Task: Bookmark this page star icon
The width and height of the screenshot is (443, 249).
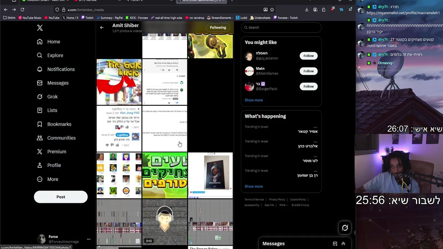Action: pyautogui.click(x=272, y=10)
